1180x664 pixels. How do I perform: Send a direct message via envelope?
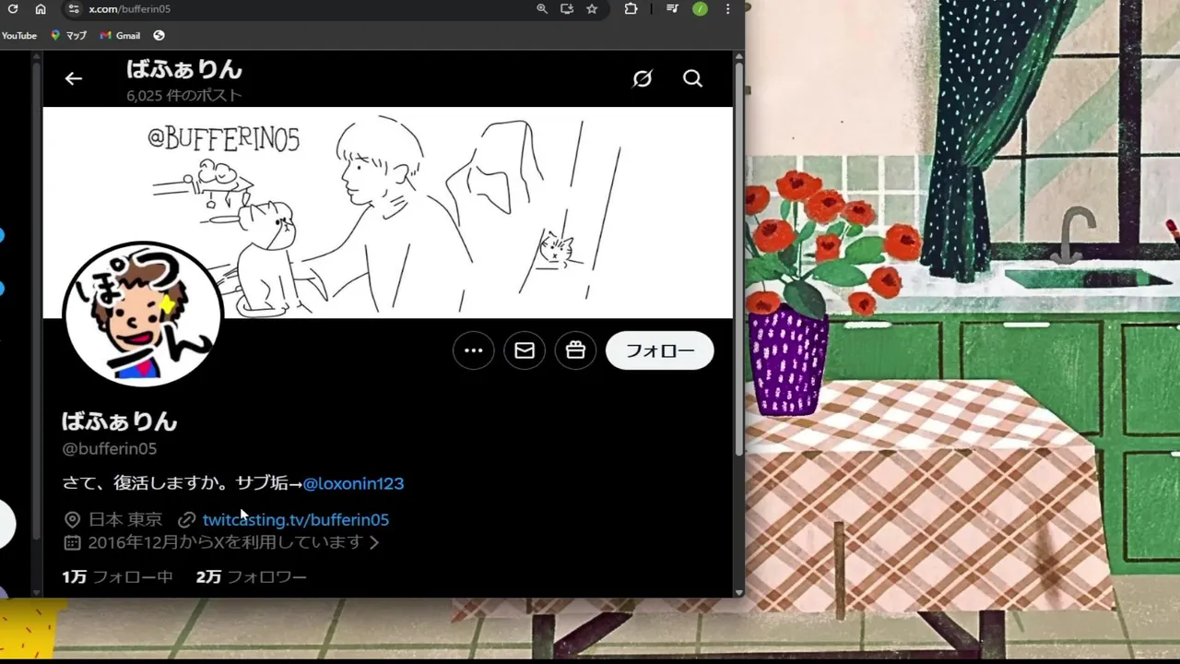click(525, 350)
